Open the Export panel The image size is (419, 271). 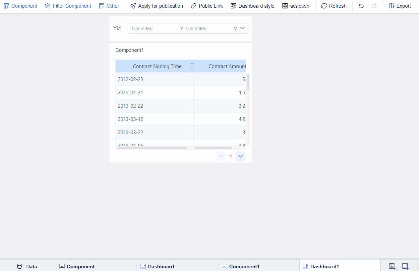point(399,6)
